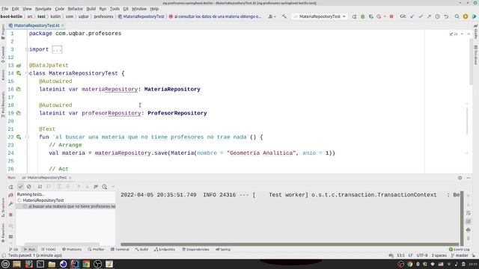
Task: Open the Refactor menu
Action: (75, 9)
